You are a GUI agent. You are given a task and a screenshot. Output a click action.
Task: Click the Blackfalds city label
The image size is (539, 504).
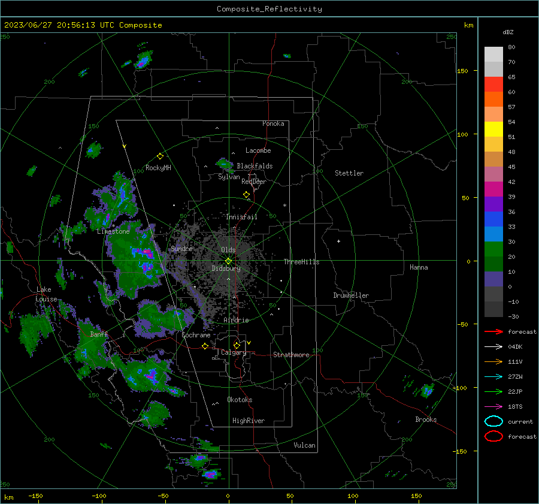click(255, 166)
